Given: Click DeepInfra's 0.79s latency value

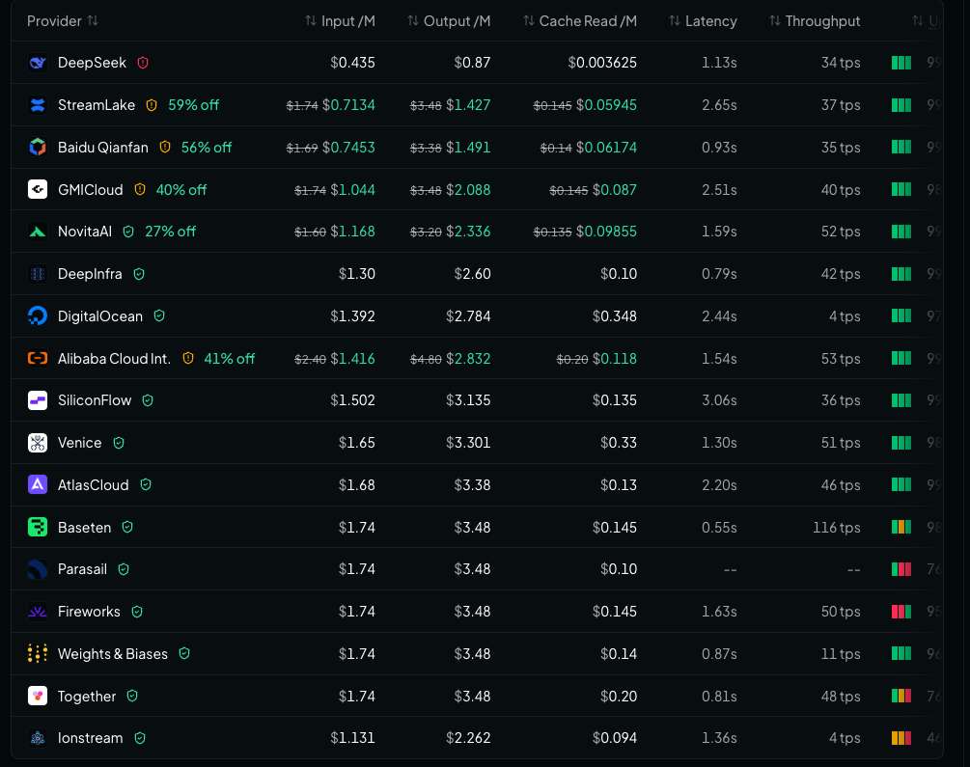Looking at the screenshot, I should 719,274.
